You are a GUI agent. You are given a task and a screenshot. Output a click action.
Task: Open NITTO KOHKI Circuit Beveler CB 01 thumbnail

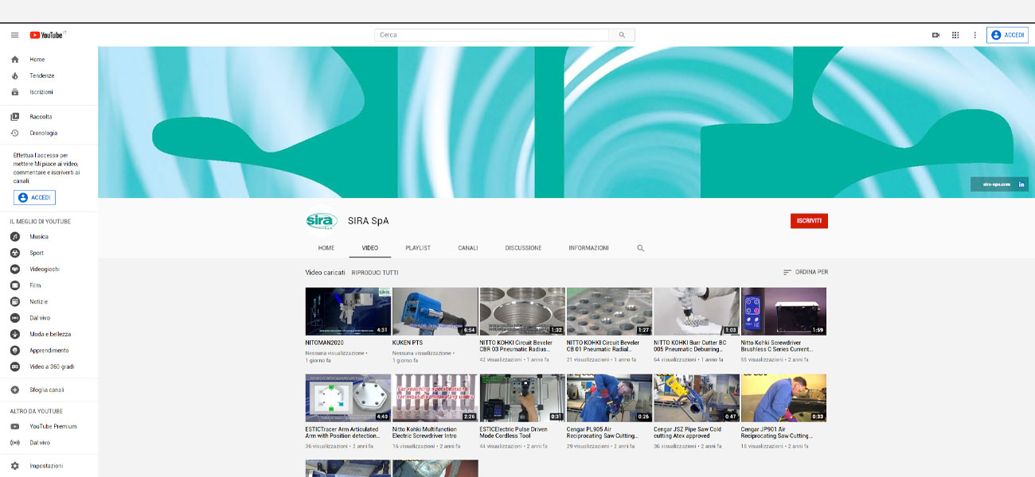609,312
